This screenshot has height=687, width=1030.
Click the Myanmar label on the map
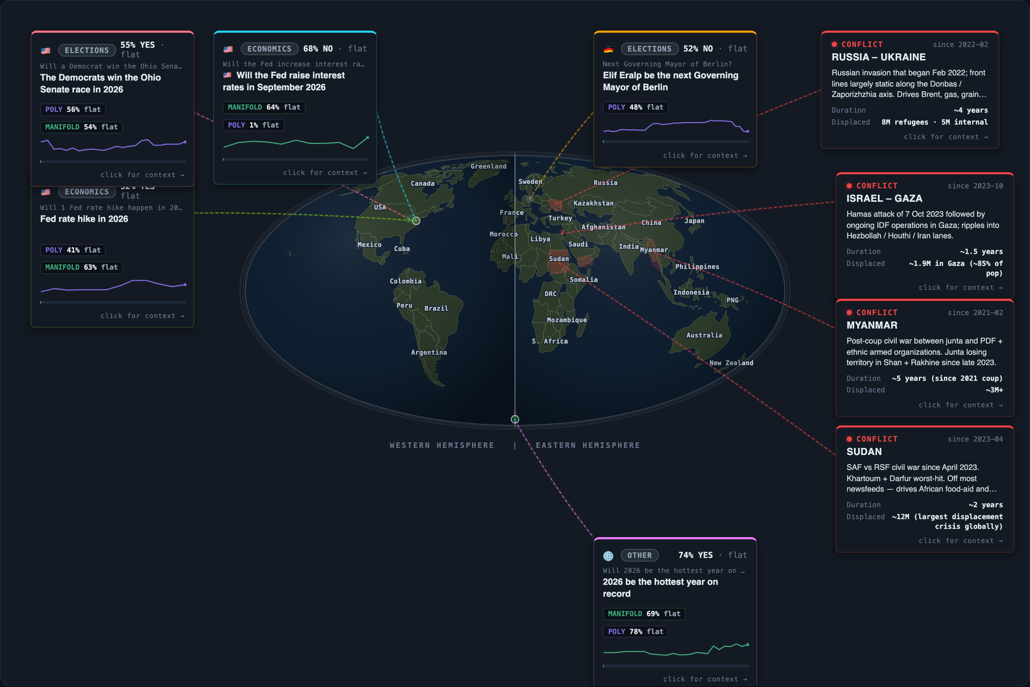pyautogui.click(x=654, y=250)
